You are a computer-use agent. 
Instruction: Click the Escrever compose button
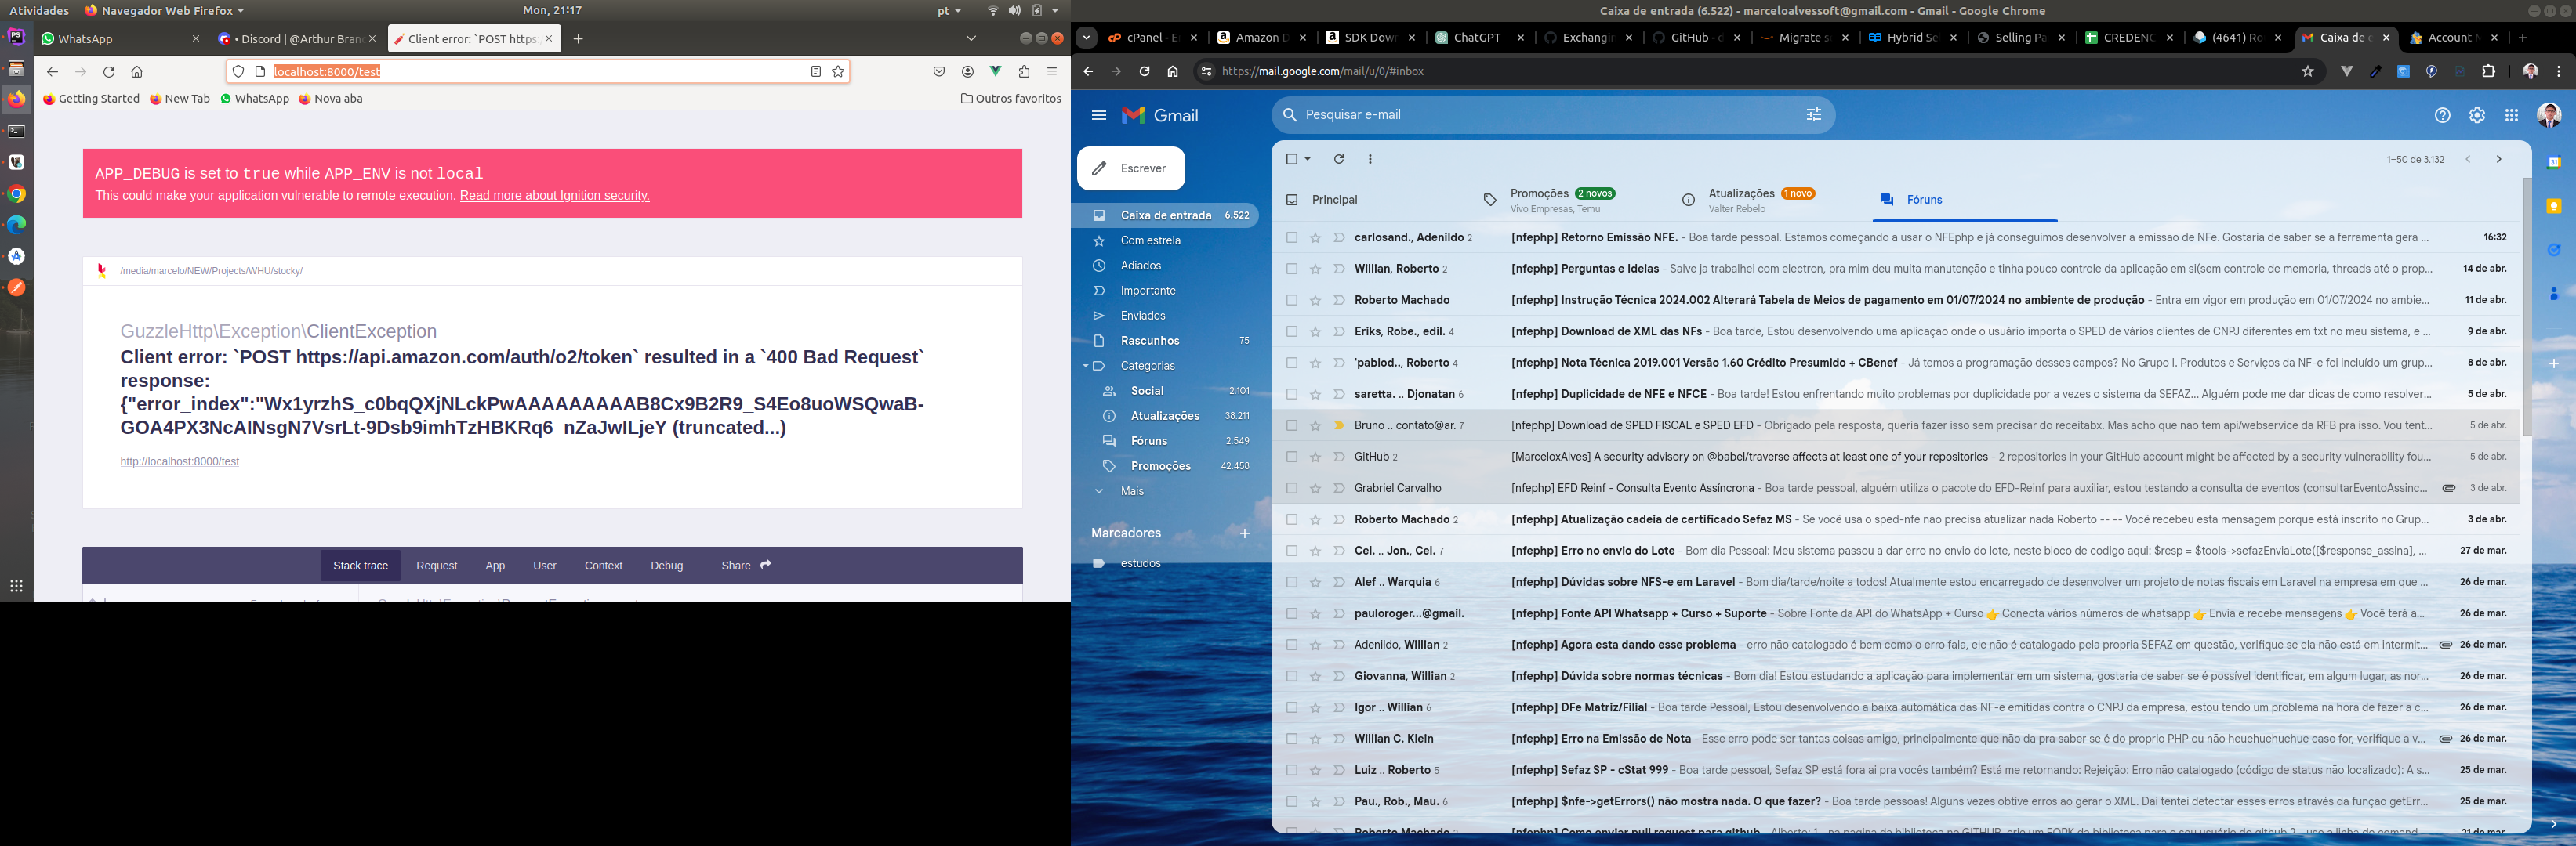pos(1131,168)
